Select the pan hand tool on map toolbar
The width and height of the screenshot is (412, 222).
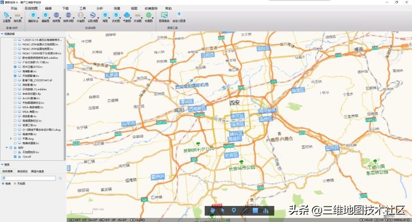click(212, 211)
